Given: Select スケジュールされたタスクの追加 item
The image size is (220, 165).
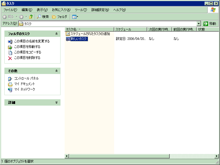Looking at the screenshot, I should point(90,34).
